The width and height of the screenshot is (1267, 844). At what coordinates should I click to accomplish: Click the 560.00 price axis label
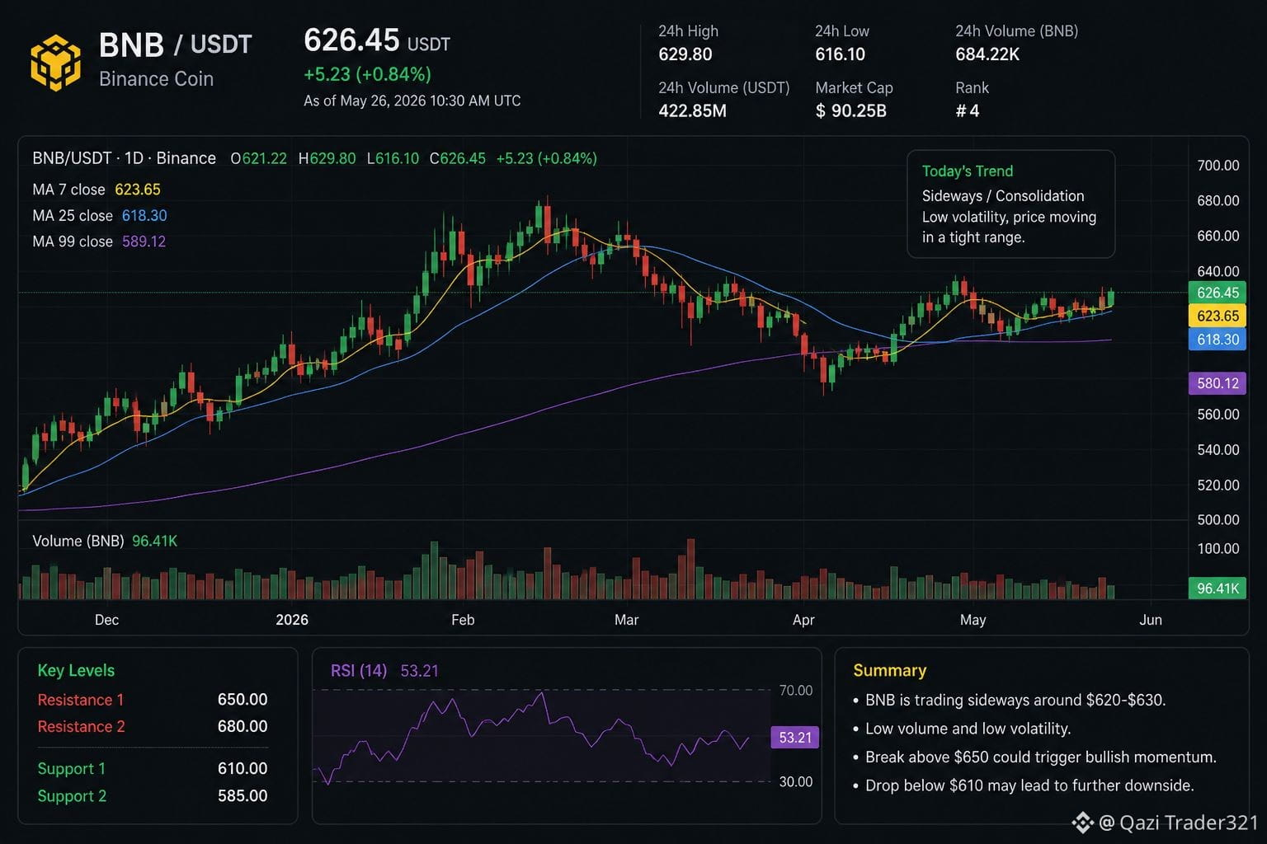pos(1218,415)
